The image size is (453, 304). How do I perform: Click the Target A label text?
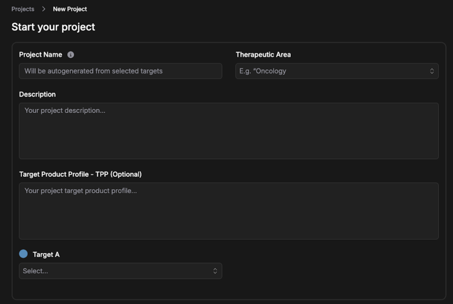tap(46, 255)
